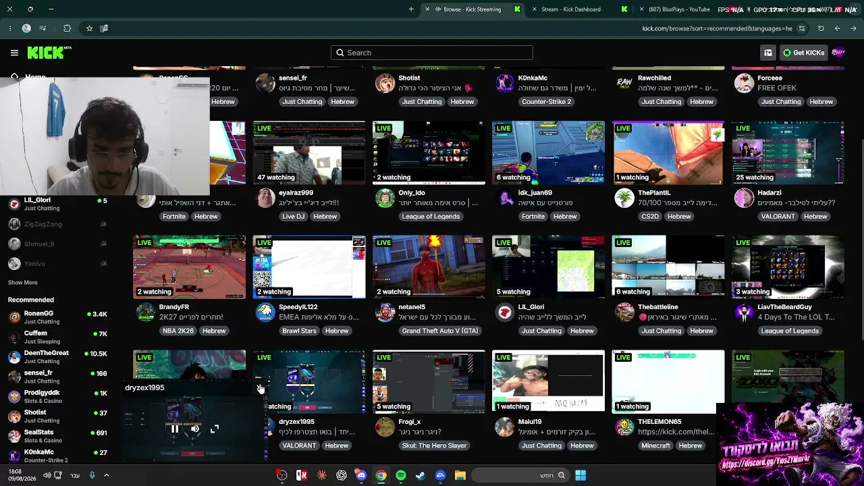Show hidden system tray icons
Screen dimensions: 864x486
pos(106,475)
